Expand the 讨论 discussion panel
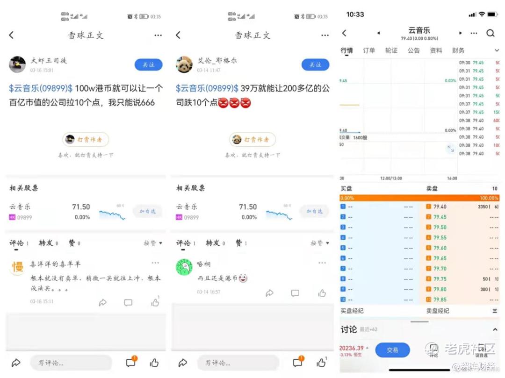505x378 pixels. [x=495, y=329]
